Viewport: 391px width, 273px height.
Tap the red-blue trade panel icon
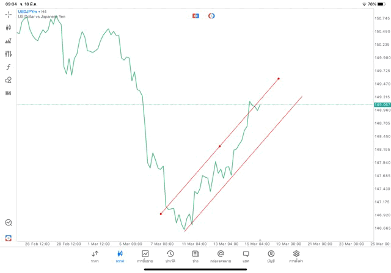point(195,16)
